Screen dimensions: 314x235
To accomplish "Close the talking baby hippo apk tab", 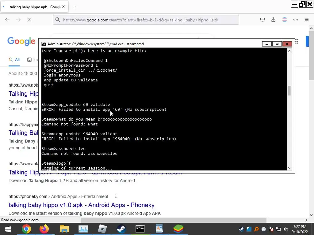I will (63, 7).
